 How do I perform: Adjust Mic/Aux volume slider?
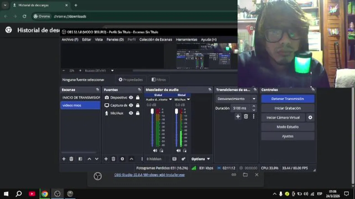tap(176, 127)
